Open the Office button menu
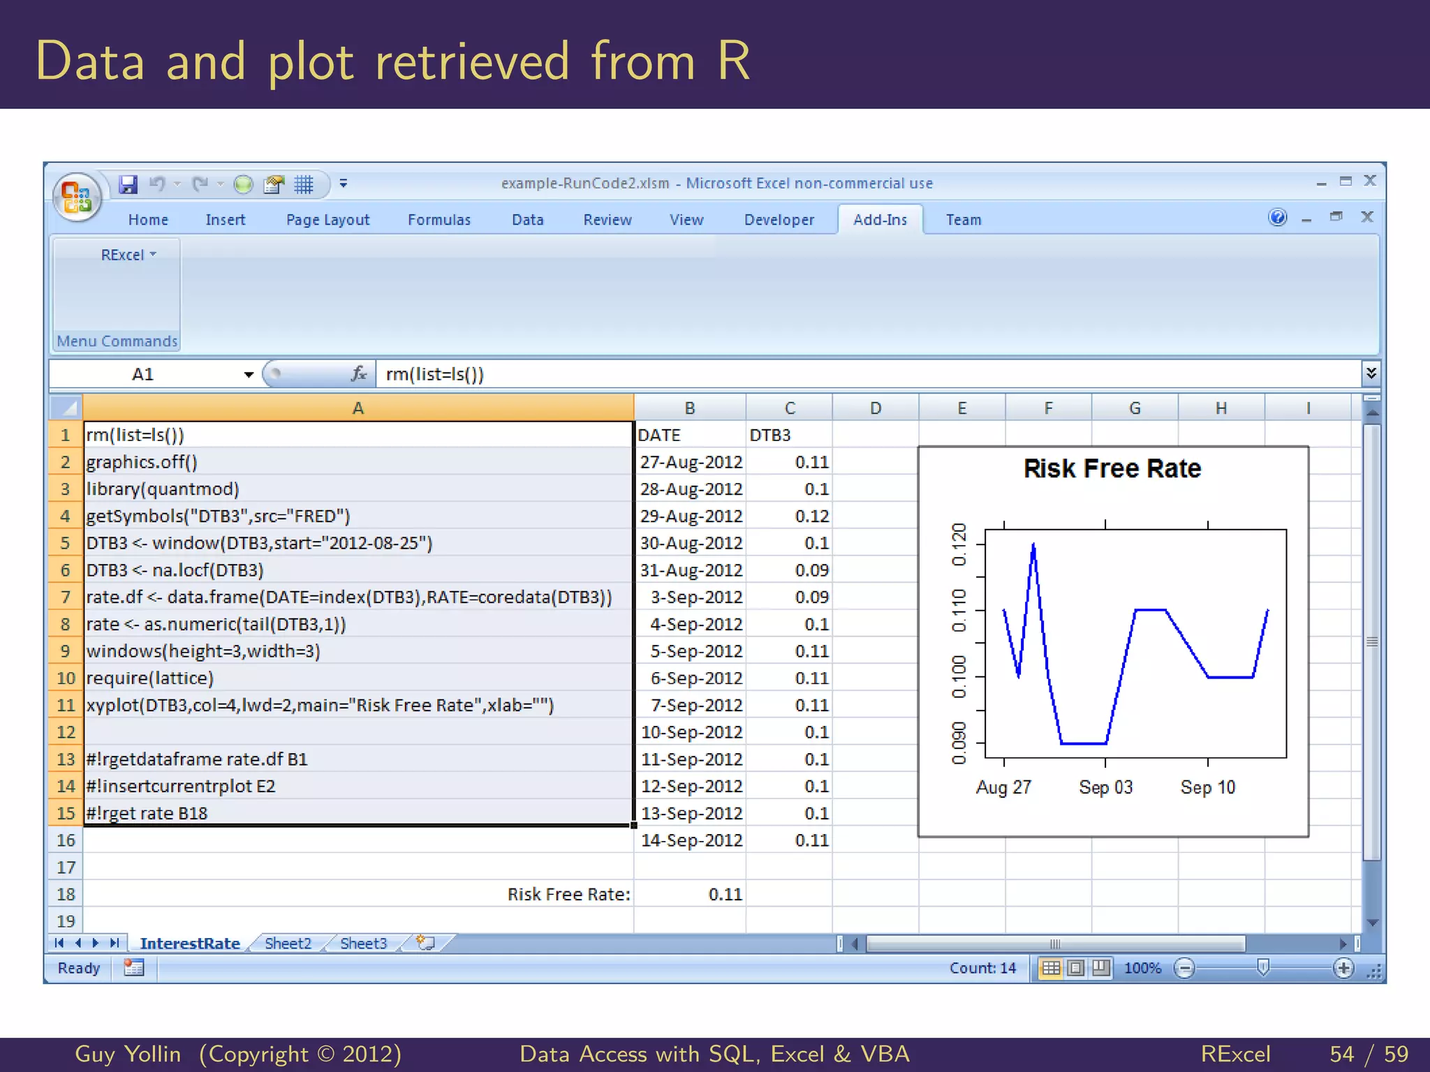Image resolution: width=1430 pixels, height=1072 pixels. [77, 197]
